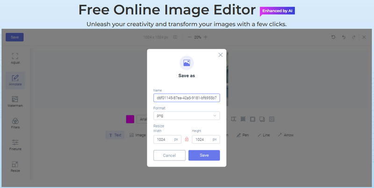Select the Text annotation tool

point(115,135)
